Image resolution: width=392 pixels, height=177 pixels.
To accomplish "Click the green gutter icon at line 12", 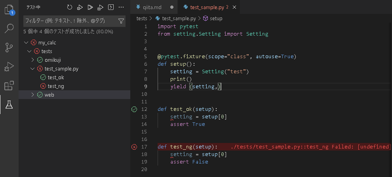I will click(x=134, y=109).
